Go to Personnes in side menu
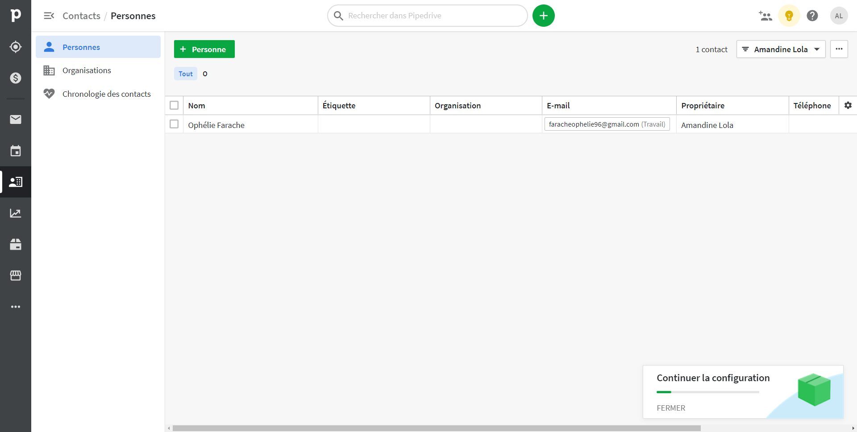This screenshot has width=857, height=432. coord(98,47)
